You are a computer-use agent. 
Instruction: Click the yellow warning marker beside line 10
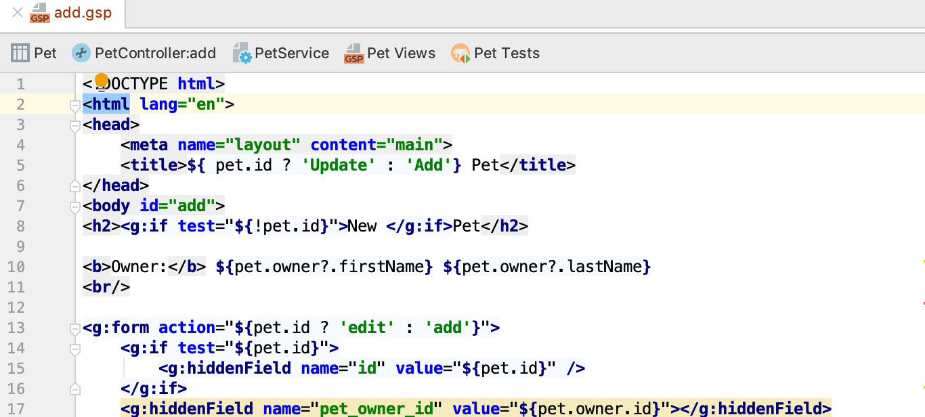pyautogui.click(x=923, y=261)
